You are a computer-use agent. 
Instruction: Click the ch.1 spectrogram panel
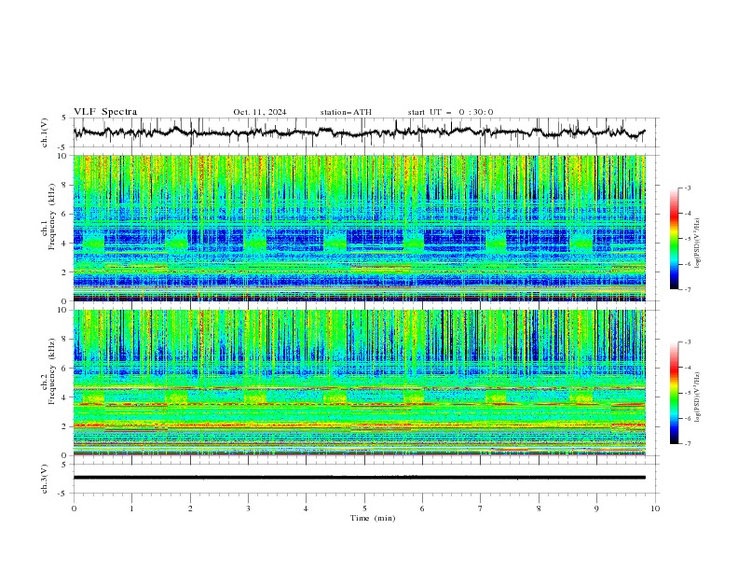[x=360, y=228]
